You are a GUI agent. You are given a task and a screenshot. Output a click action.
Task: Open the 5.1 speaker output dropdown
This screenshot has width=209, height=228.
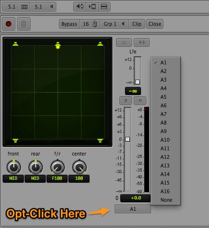(43, 7)
